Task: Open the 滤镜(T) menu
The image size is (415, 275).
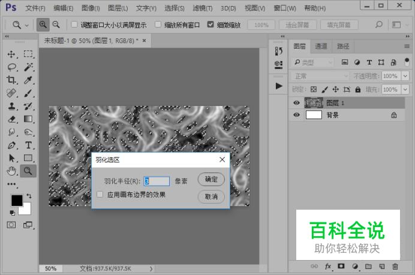Action: 203,8
